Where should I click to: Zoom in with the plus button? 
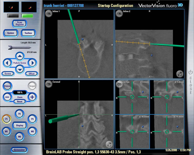tap(32, 97)
